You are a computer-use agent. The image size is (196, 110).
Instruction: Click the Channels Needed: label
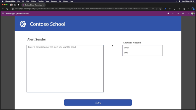coord(132,43)
